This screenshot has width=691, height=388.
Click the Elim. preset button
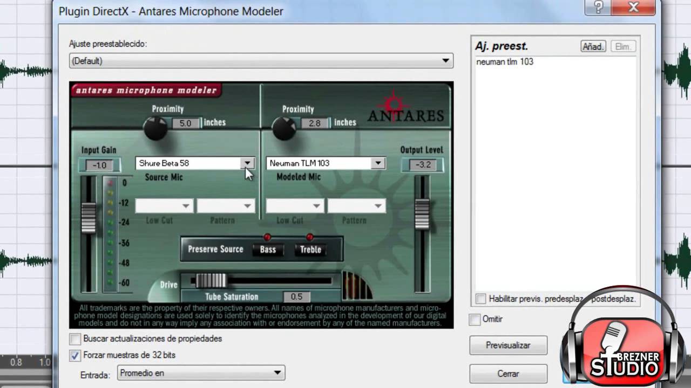click(623, 46)
